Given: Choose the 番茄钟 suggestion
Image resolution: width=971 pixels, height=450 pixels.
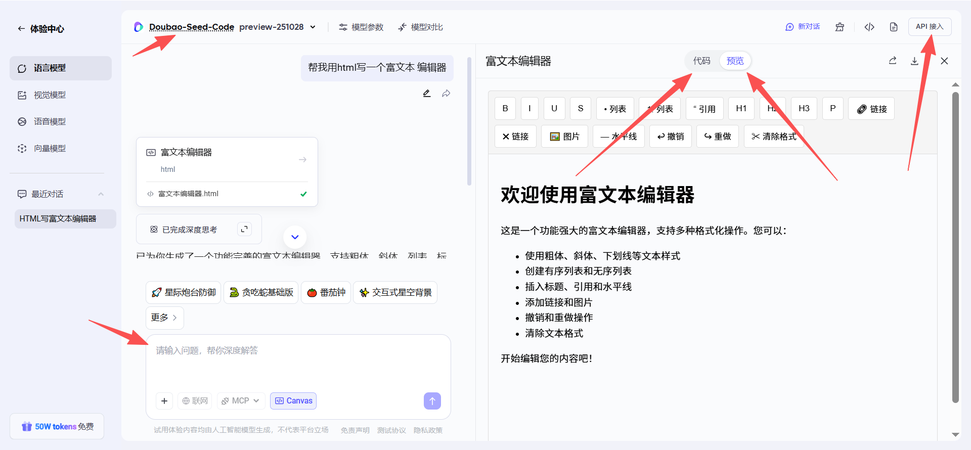Looking at the screenshot, I should pyautogui.click(x=326, y=292).
